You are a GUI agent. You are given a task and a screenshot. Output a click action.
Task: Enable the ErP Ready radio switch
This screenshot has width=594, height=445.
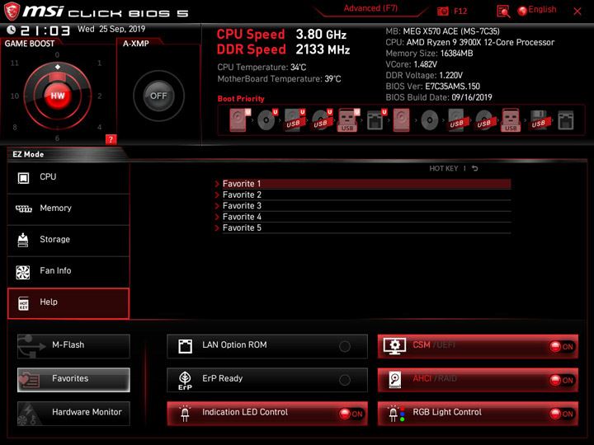tap(344, 380)
